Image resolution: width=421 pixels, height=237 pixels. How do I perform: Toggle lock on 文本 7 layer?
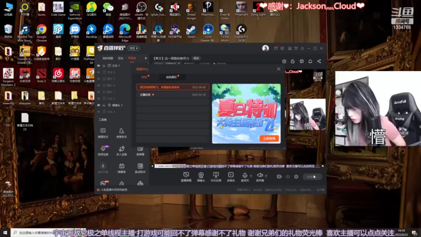coord(104,65)
